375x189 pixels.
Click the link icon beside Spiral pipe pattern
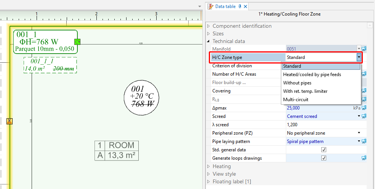364,141
